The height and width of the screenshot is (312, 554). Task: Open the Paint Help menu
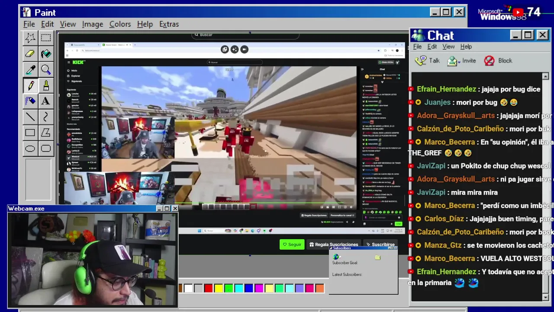145,24
